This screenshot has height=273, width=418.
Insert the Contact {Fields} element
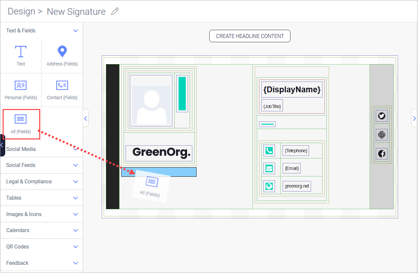click(62, 89)
